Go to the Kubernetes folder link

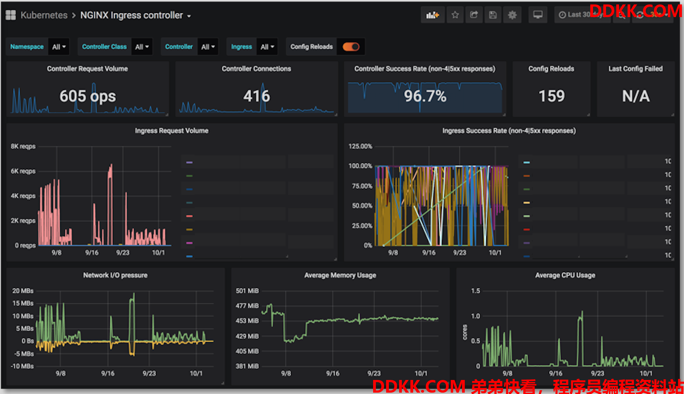pyautogui.click(x=44, y=15)
